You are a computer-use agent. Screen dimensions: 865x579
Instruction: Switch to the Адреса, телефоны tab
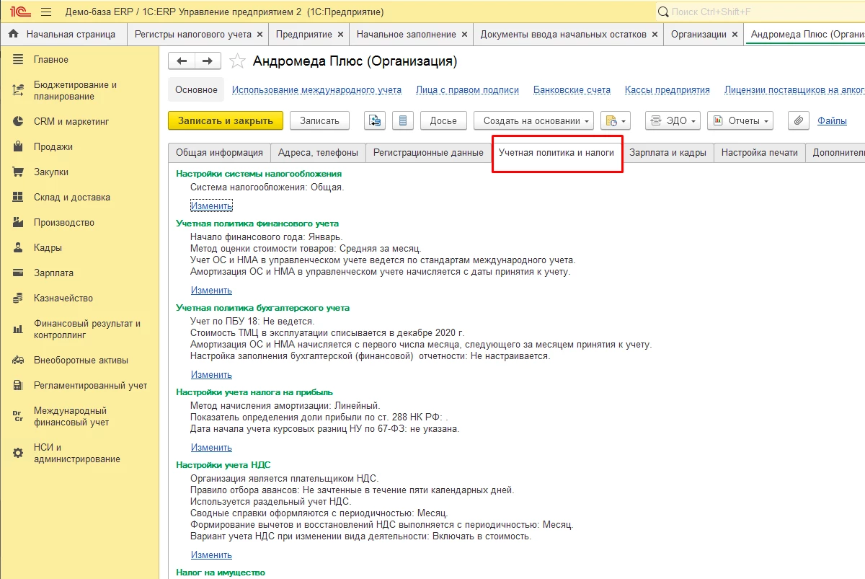pyautogui.click(x=318, y=153)
